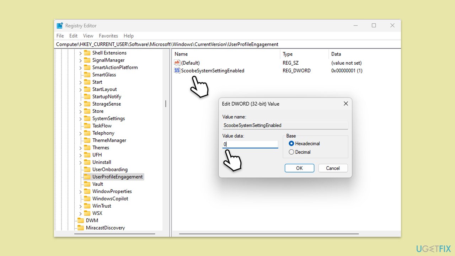Close the Edit DWORD (32-bit) Value dialog

(x=346, y=104)
